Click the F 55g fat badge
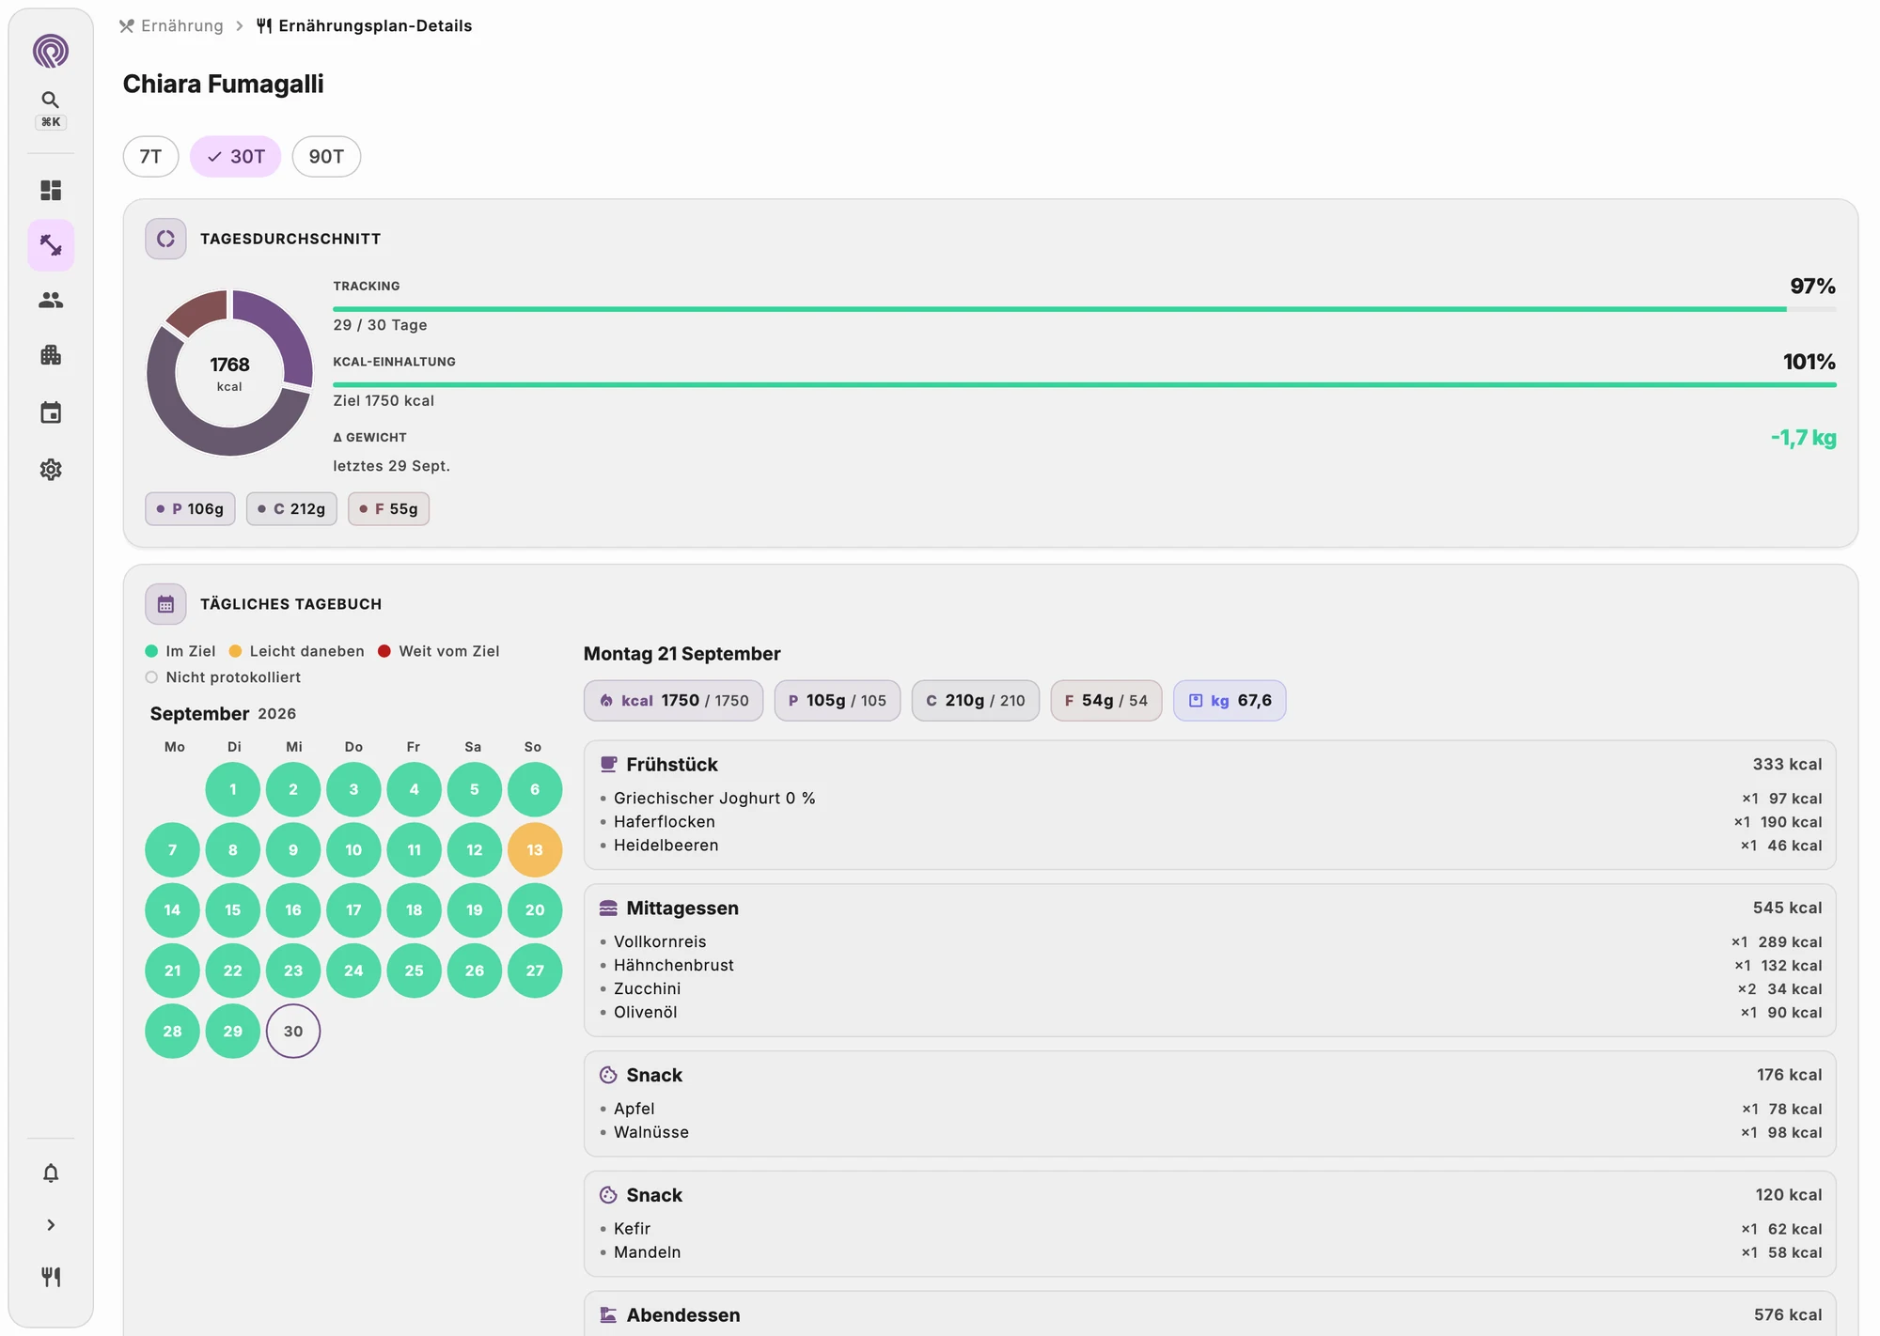The height and width of the screenshot is (1336, 1880). point(388,509)
